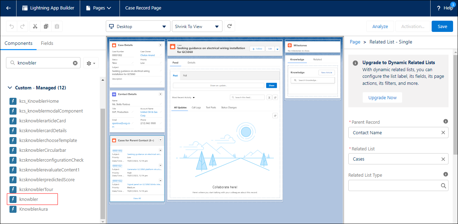Click the knowbler search input field

tap(43, 63)
